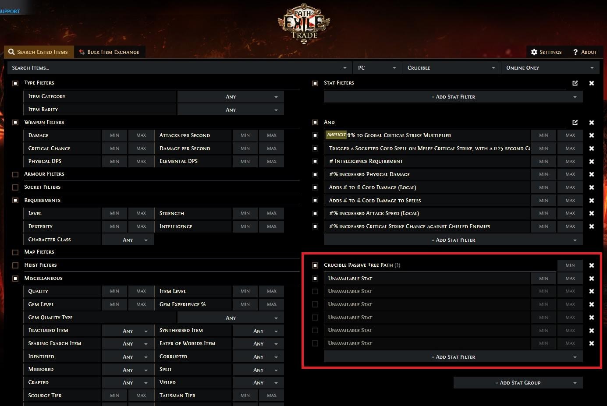Open the About page link

click(585, 52)
